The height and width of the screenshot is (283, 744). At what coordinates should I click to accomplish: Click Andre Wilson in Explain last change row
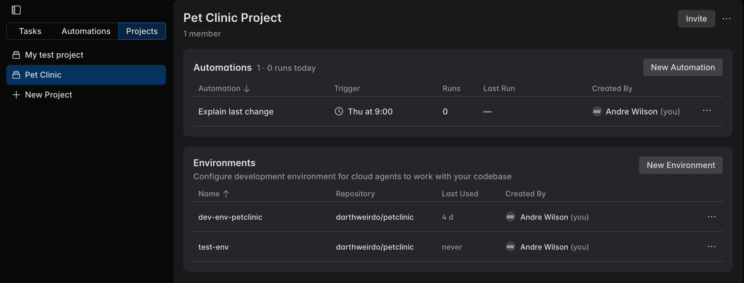[x=631, y=112]
